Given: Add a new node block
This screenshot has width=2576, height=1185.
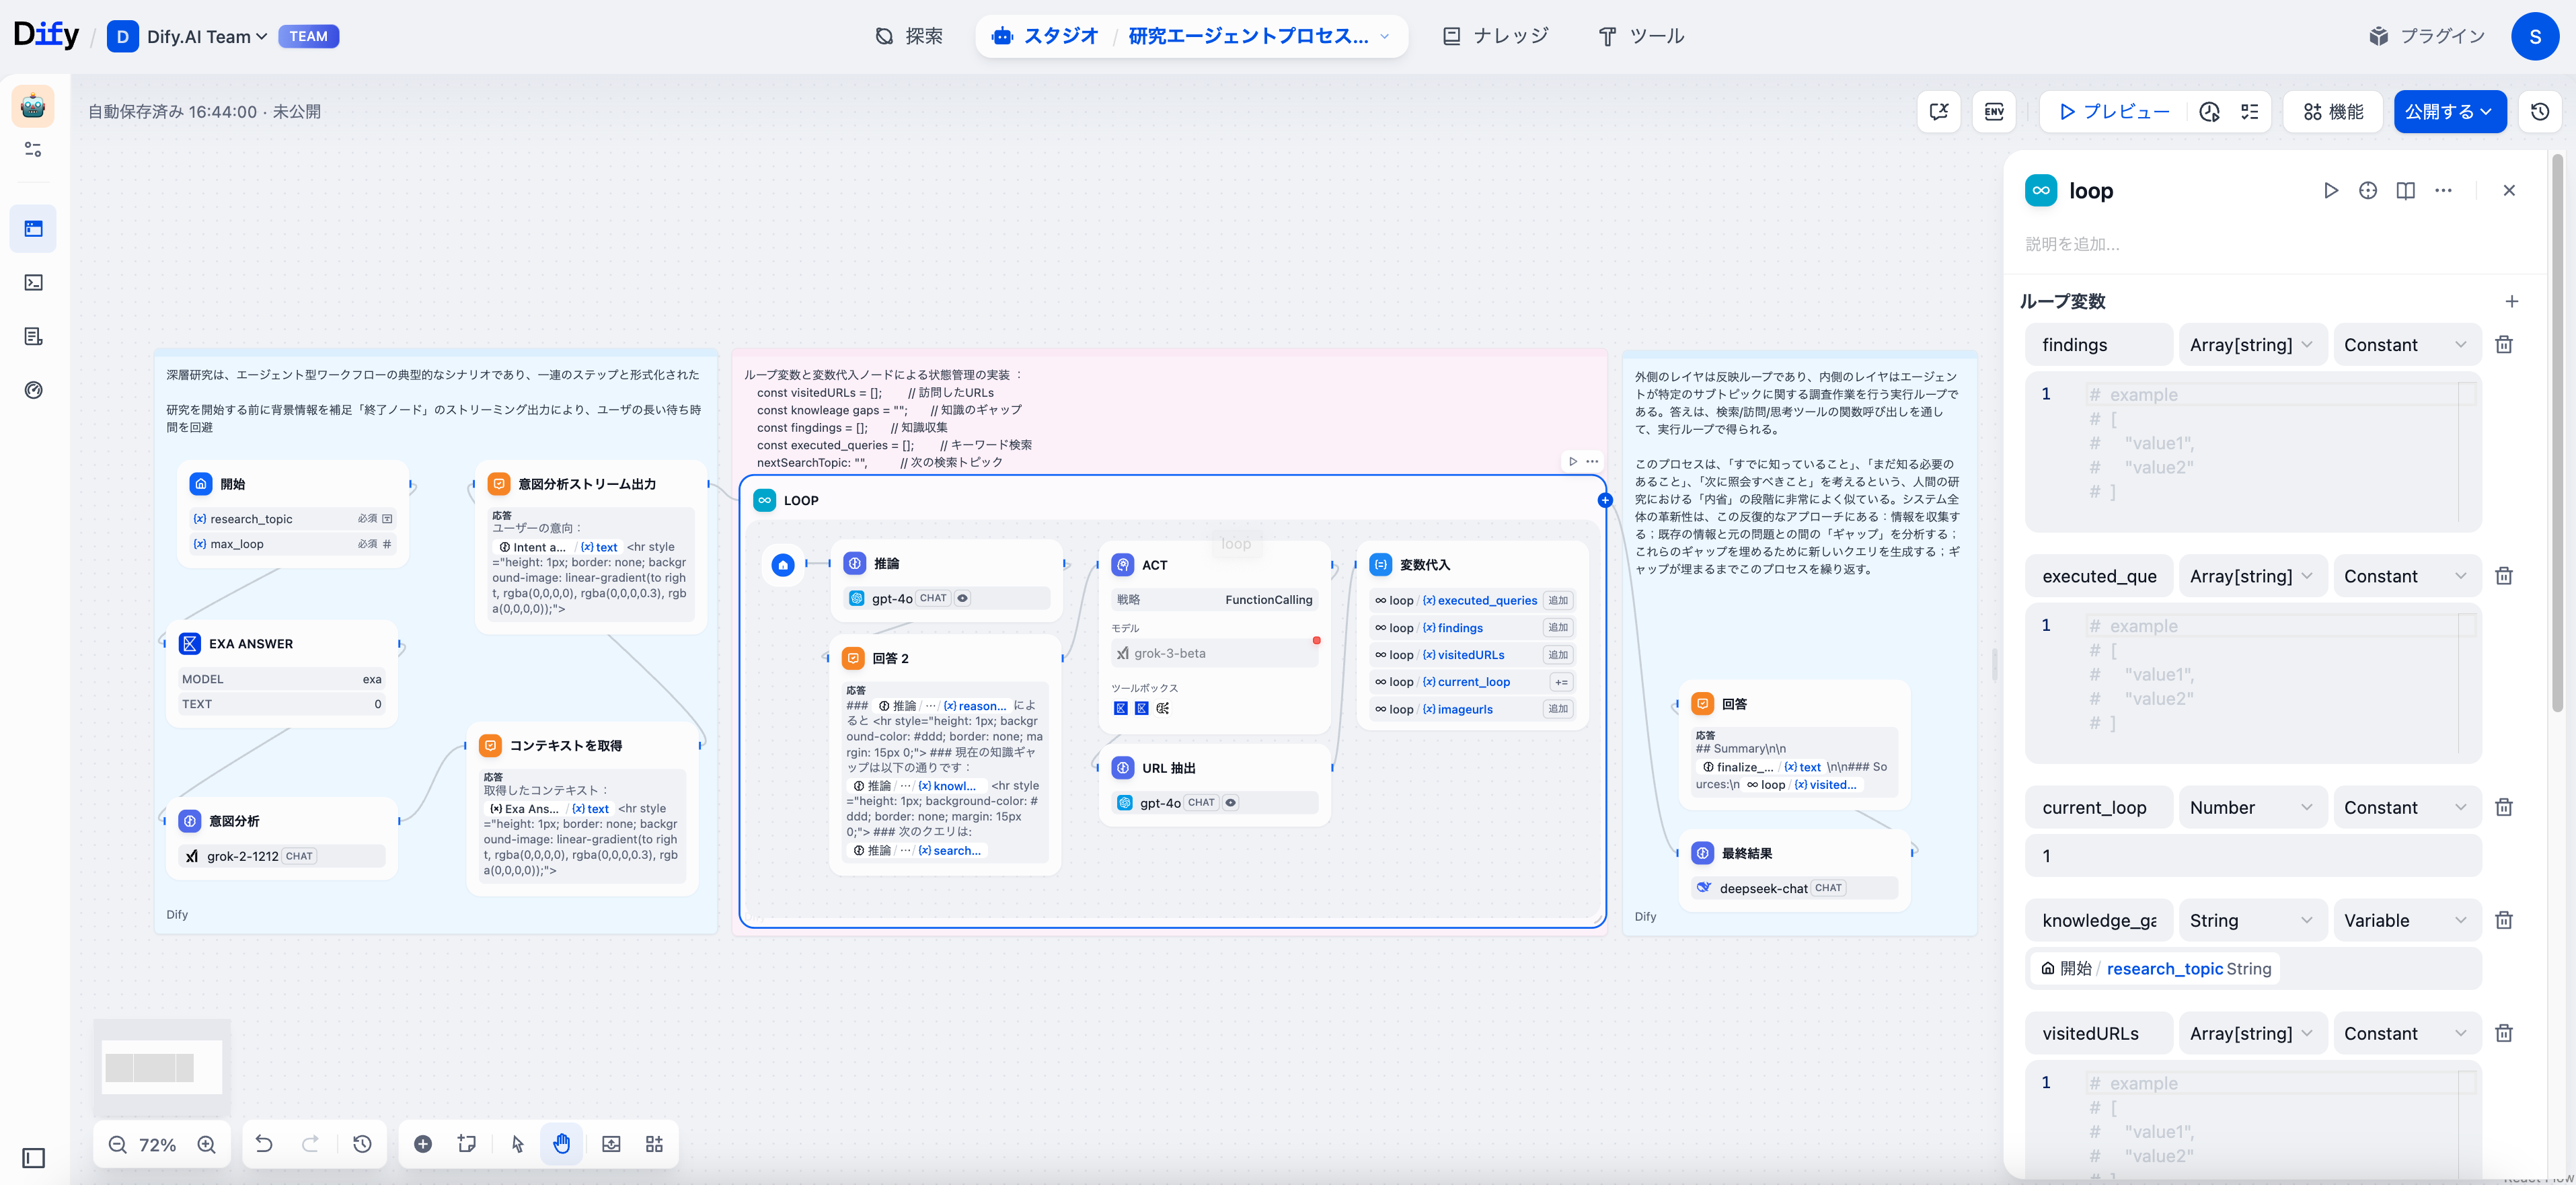Looking at the screenshot, I should point(423,1144).
